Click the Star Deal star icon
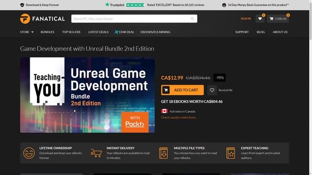The width and height of the screenshot is (312, 175). point(117,32)
